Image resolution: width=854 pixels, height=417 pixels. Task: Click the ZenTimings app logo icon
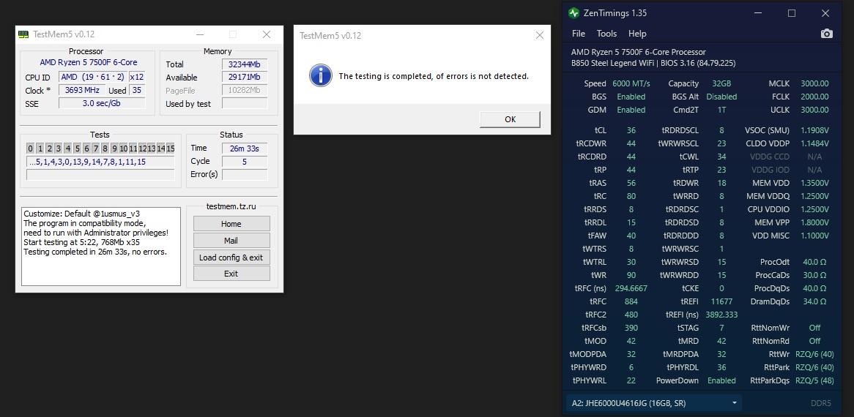pos(573,13)
